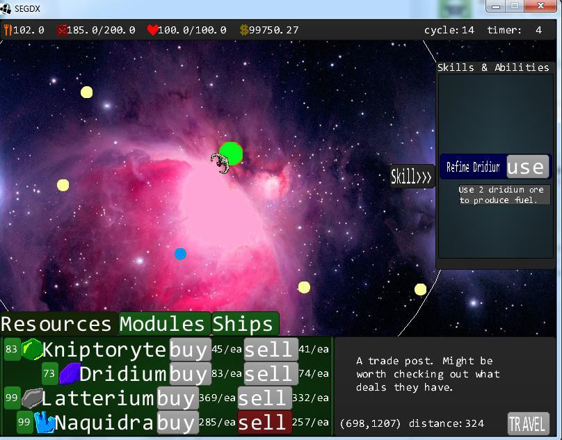Click the health value 100.0/100.0
562x440 pixels.
click(x=192, y=30)
